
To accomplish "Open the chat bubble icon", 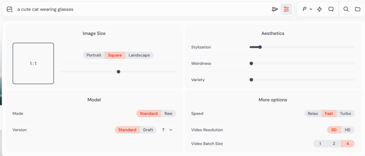I will click(331, 9).
